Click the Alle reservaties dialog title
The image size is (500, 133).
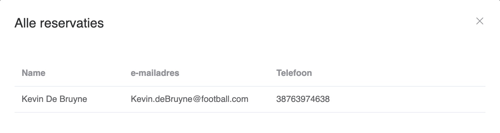(x=59, y=23)
